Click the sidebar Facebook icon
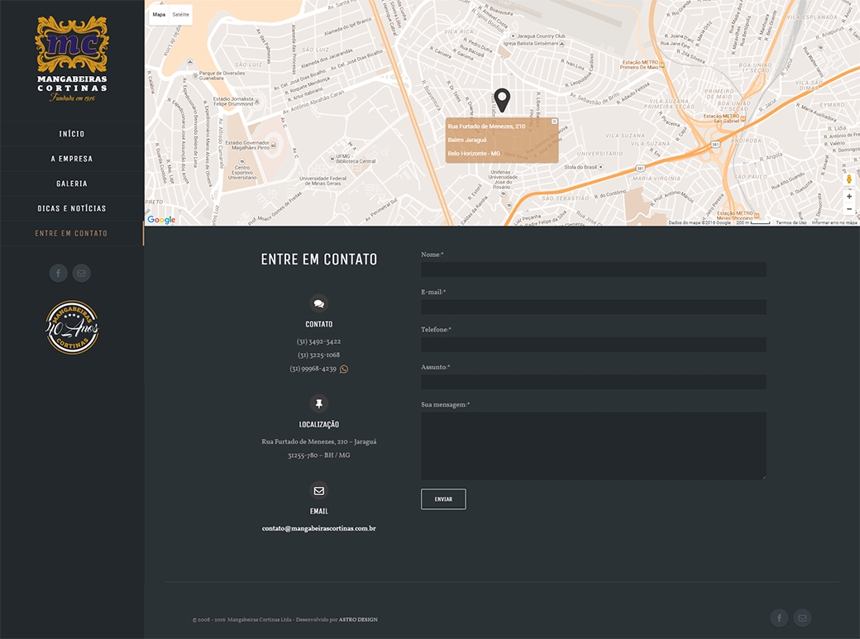The width and height of the screenshot is (860, 639). click(59, 273)
